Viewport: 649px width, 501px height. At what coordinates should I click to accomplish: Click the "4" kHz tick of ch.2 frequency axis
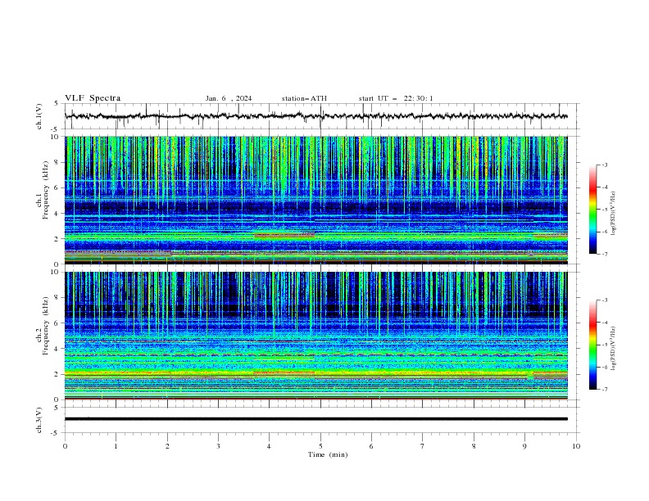[x=57, y=350]
